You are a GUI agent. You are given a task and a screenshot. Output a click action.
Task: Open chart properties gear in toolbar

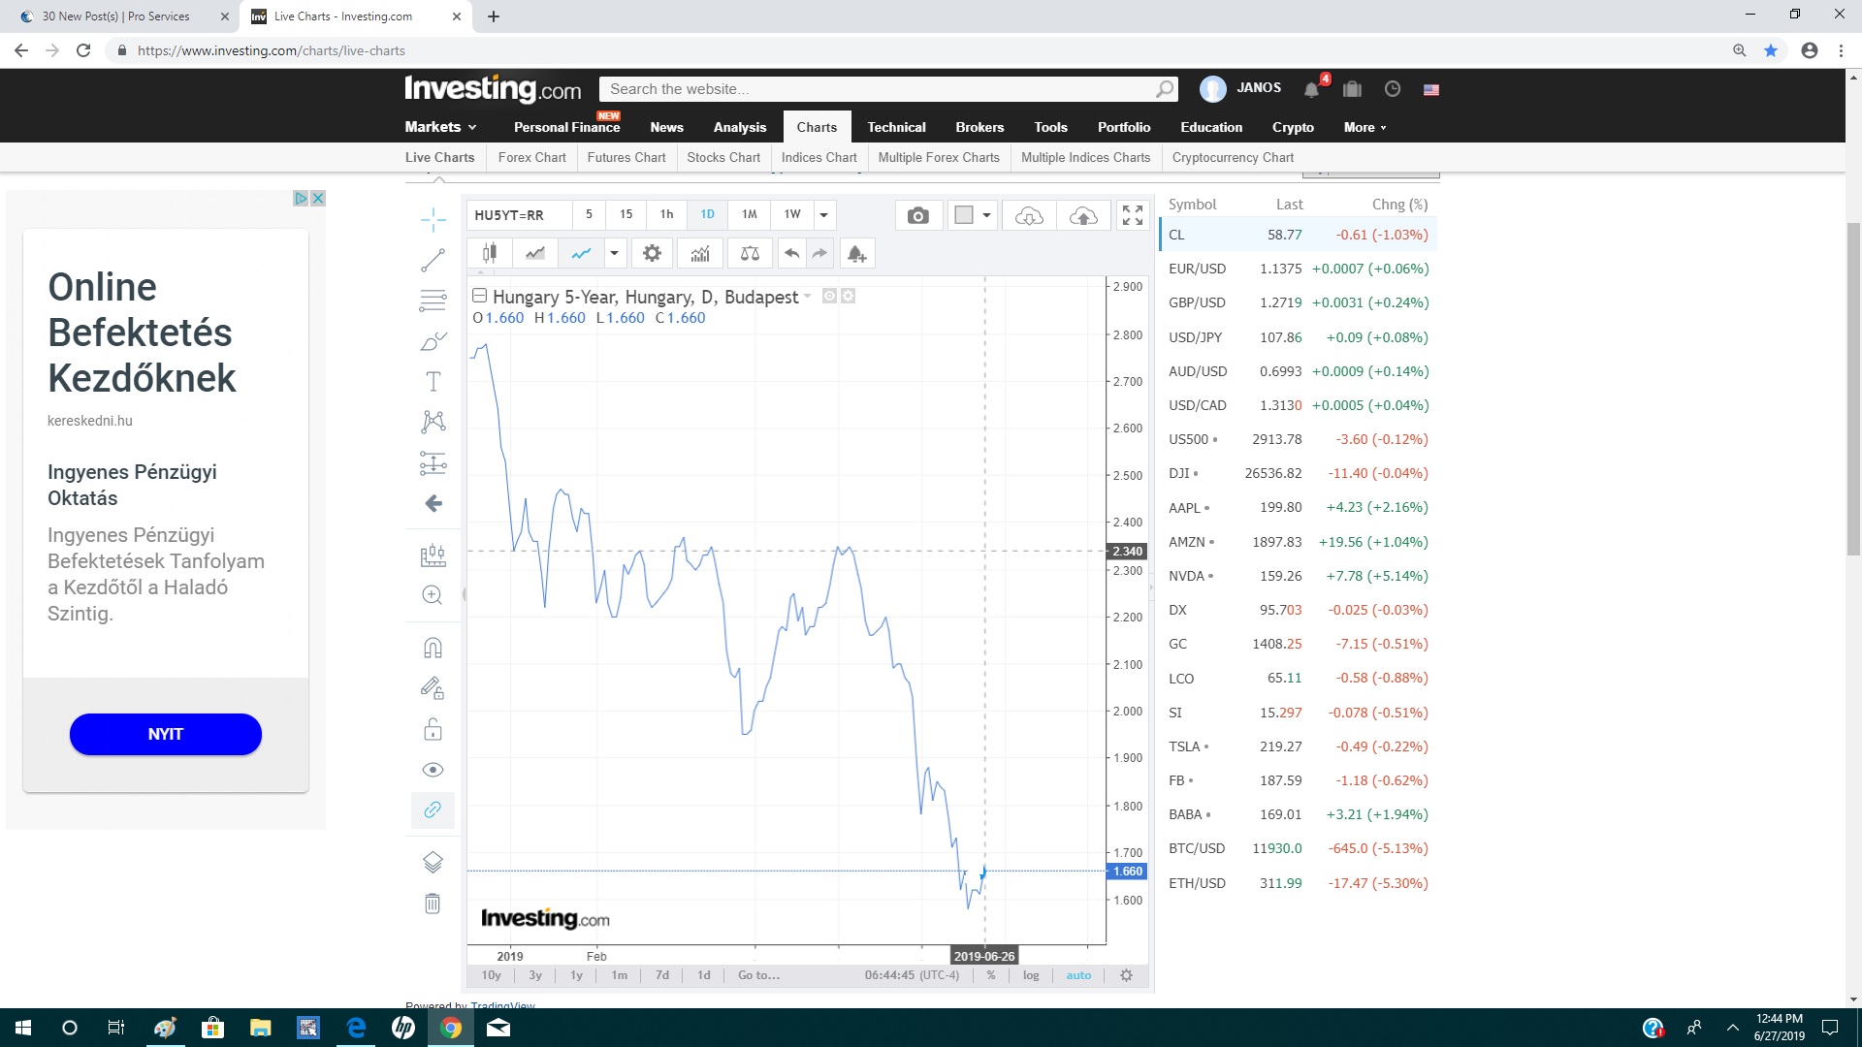[x=653, y=254]
